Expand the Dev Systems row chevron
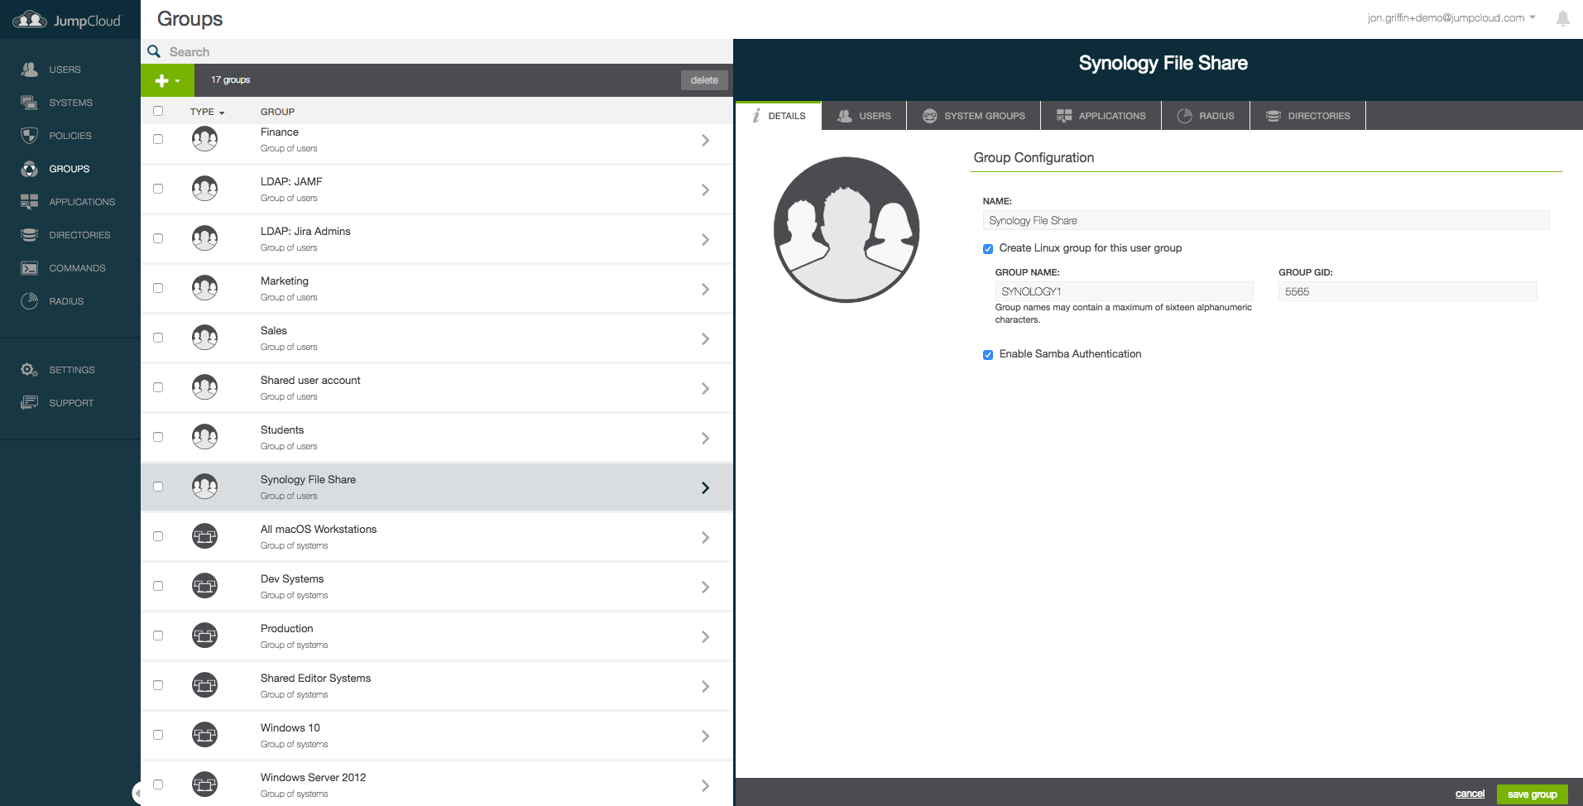 pos(705,588)
